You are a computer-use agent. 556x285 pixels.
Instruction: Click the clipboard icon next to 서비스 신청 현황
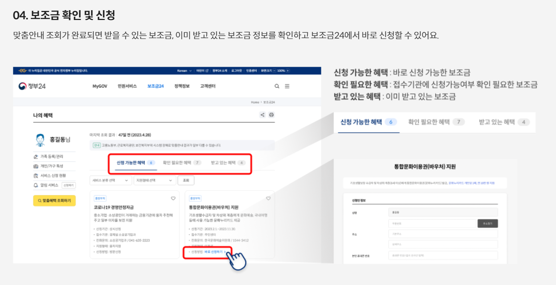click(36, 176)
